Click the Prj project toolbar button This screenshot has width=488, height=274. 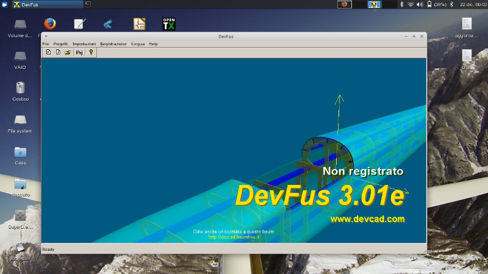point(79,52)
